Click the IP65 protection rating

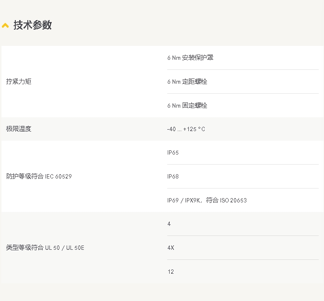coord(173,153)
